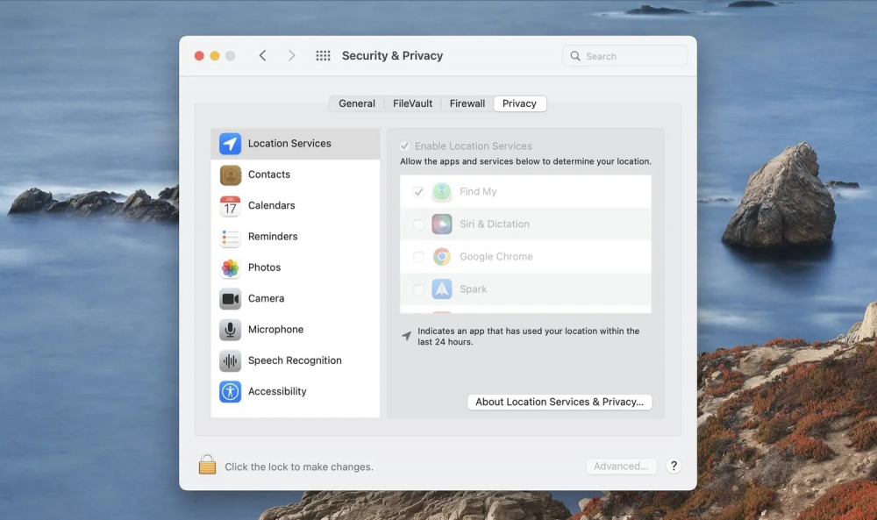877x520 pixels.
Task: Select the Microphone icon in sidebar
Action: [x=231, y=330]
